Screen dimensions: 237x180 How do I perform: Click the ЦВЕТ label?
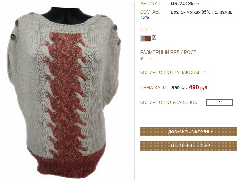[x=147, y=29]
